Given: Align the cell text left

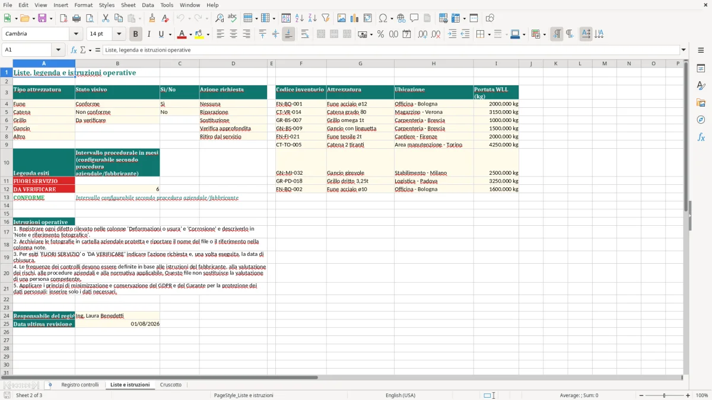Looking at the screenshot, I should click(220, 34).
